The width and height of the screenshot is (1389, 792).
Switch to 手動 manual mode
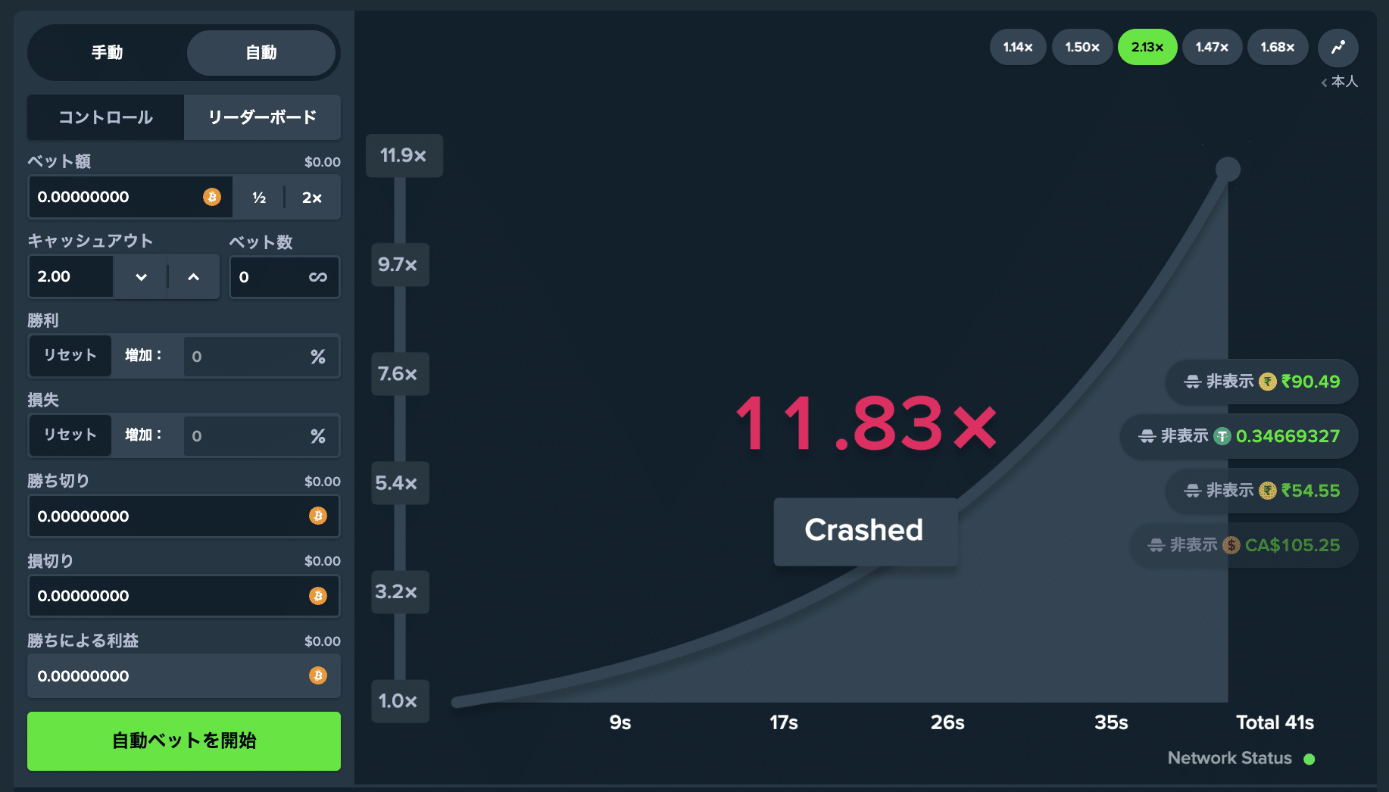point(108,52)
